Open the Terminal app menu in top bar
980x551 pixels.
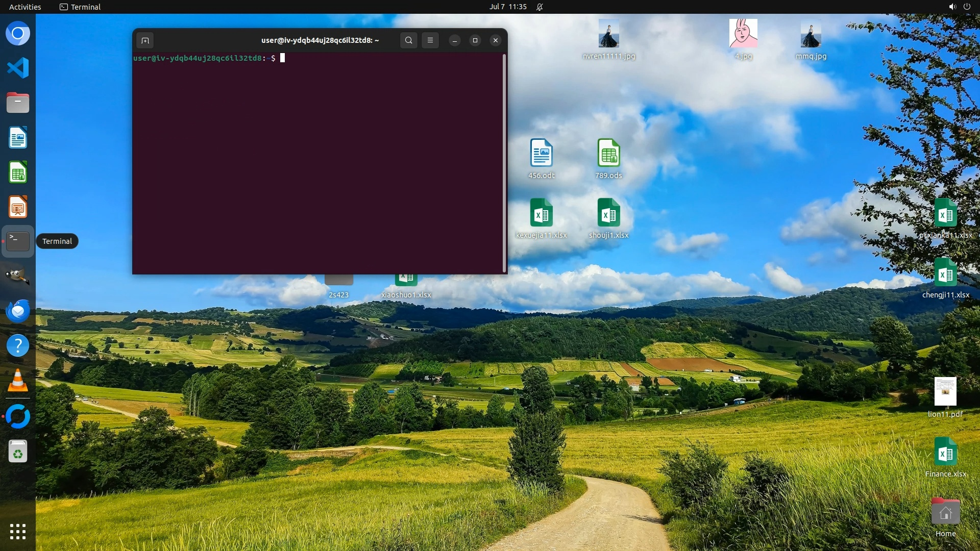click(x=80, y=7)
